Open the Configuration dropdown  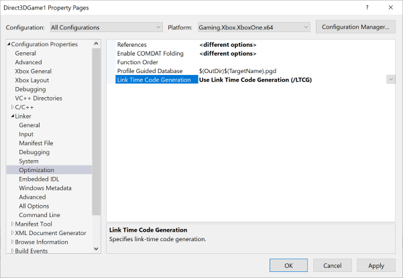(x=107, y=27)
